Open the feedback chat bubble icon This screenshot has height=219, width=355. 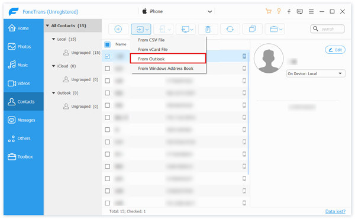click(x=300, y=12)
